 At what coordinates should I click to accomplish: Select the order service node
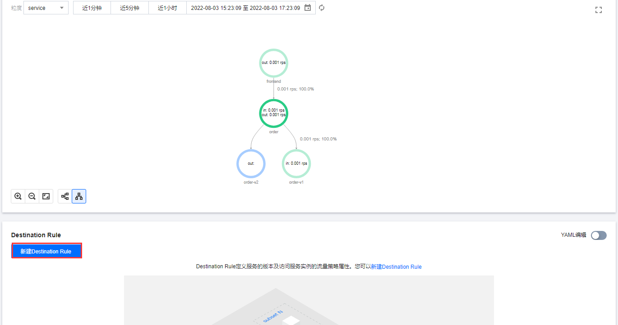click(273, 113)
